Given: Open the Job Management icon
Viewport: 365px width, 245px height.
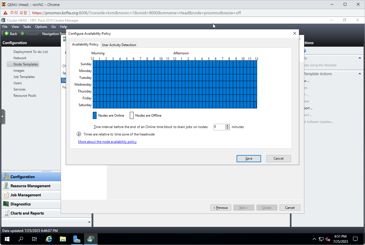Looking at the screenshot, I should 6,195.
